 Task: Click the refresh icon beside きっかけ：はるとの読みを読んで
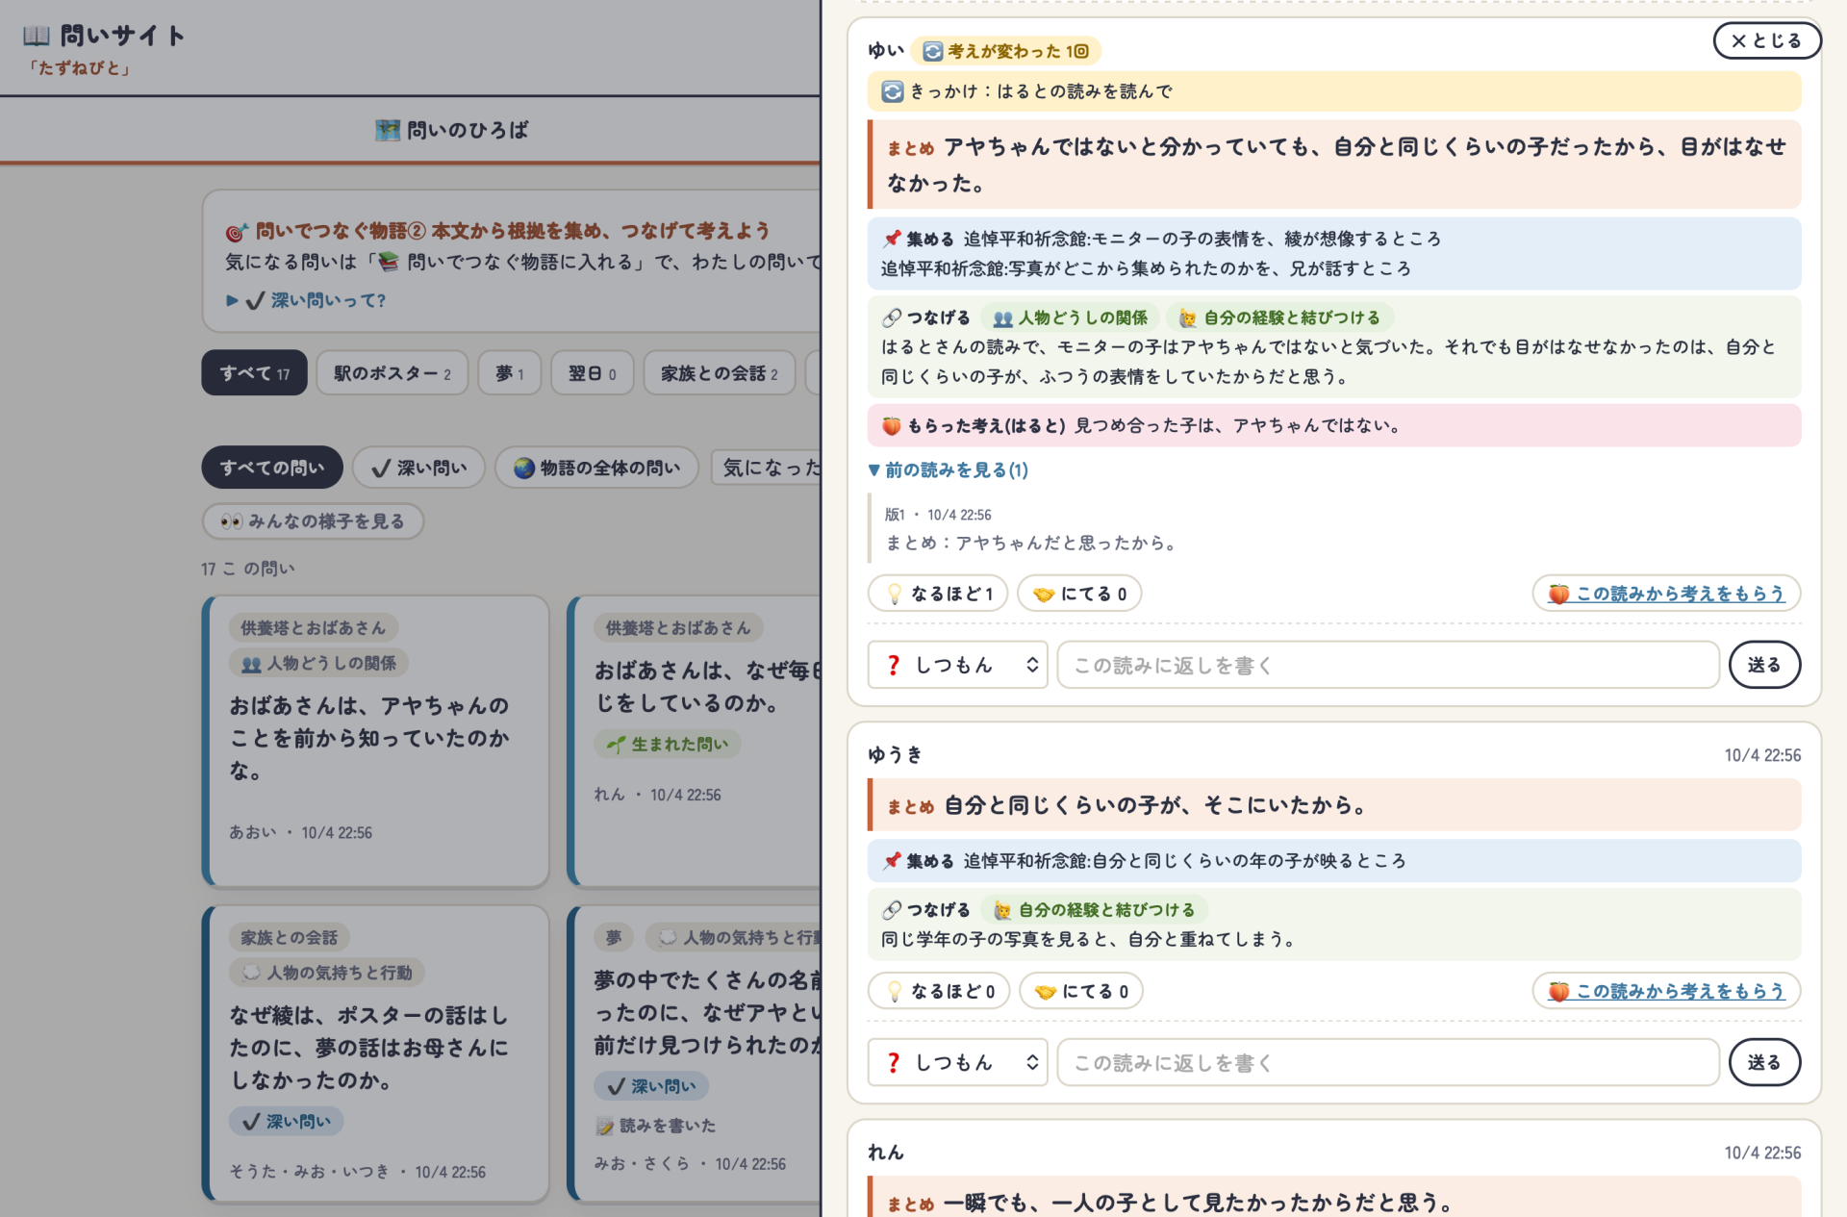[893, 91]
